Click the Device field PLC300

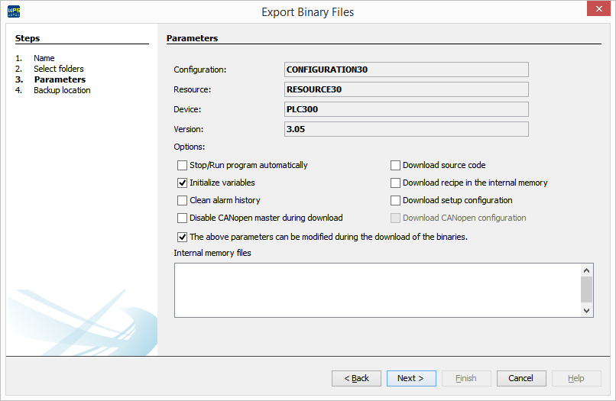click(x=406, y=109)
